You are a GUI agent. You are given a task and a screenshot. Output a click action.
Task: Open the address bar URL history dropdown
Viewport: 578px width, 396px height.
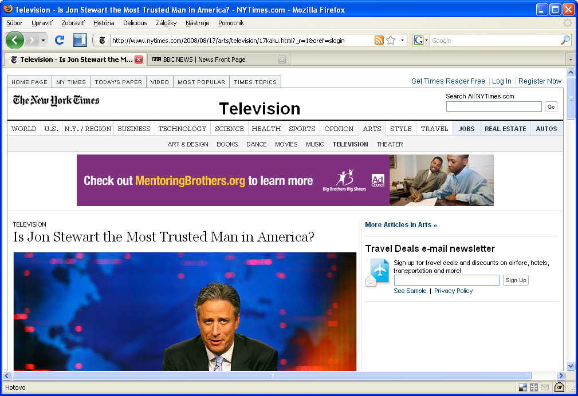point(402,40)
